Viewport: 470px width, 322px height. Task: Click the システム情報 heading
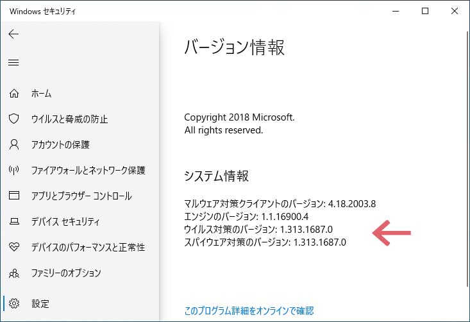[216, 176]
